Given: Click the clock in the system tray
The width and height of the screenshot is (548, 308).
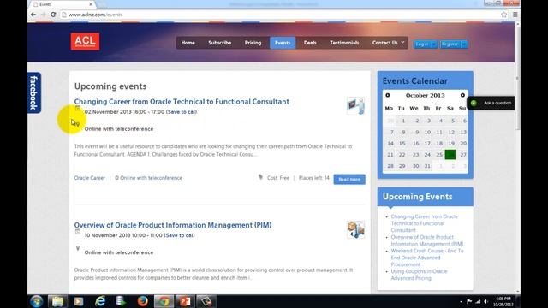Looking at the screenshot, I should pyautogui.click(x=503, y=301).
